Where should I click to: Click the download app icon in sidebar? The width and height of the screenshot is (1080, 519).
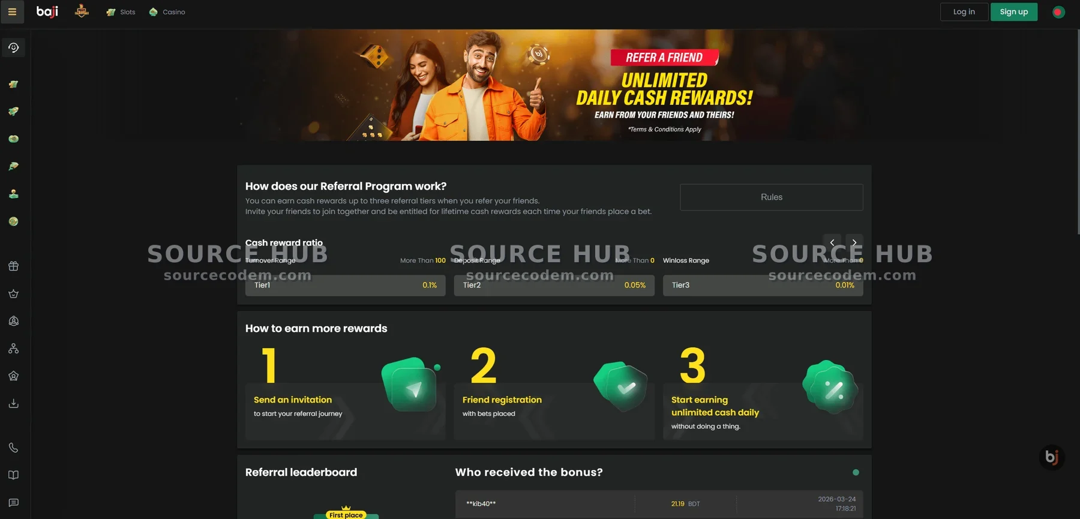pyautogui.click(x=13, y=404)
